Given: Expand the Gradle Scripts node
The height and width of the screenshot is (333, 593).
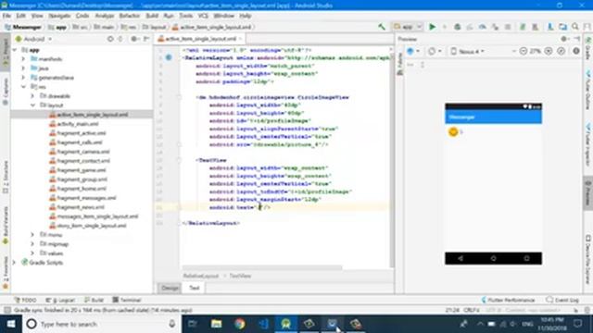Looking at the screenshot, I should (x=15, y=263).
